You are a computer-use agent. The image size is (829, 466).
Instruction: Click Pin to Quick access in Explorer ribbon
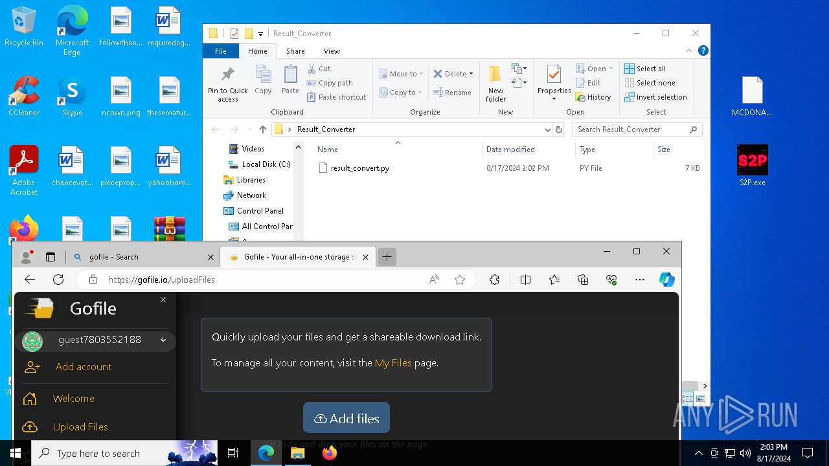coord(227,83)
